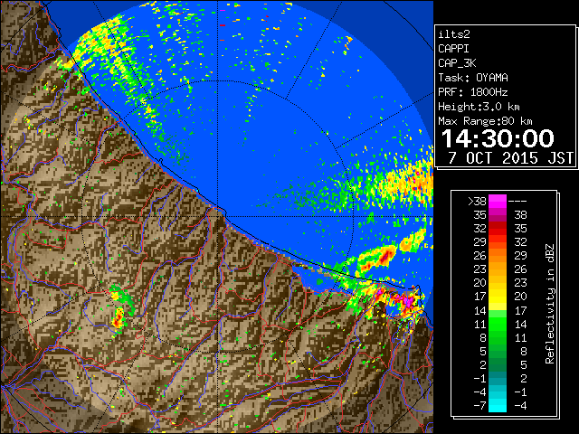The width and height of the screenshot is (579, 434).
Task: Select the "Height:3.0 km" value
Action: coord(479,107)
